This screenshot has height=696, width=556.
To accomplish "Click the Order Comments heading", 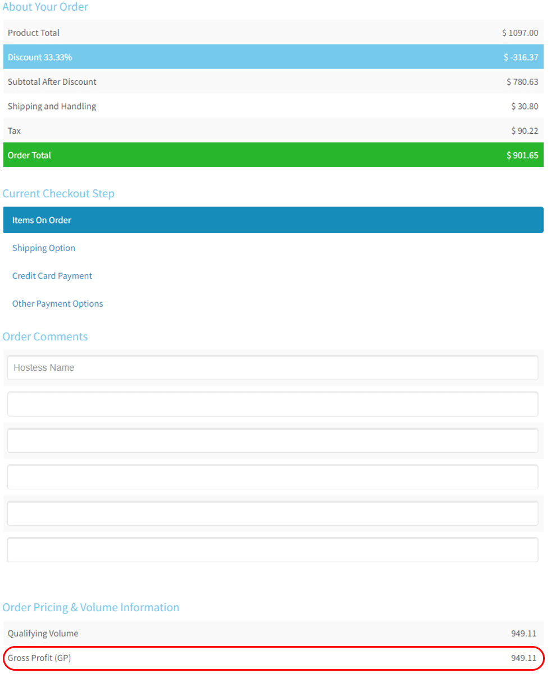I will click(x=45, y=336).
